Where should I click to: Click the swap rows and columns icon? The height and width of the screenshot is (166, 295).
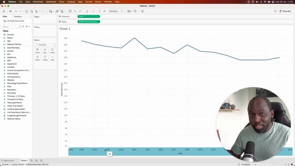point(70,11)
